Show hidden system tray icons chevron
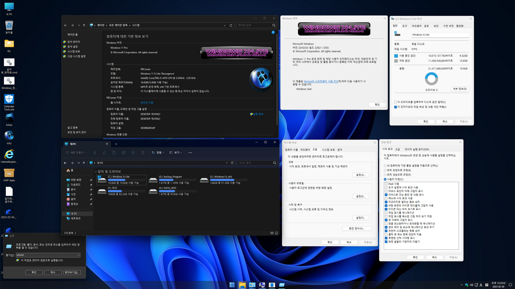The height and width of the screenshot is (289, 515). tap(462, 285)
